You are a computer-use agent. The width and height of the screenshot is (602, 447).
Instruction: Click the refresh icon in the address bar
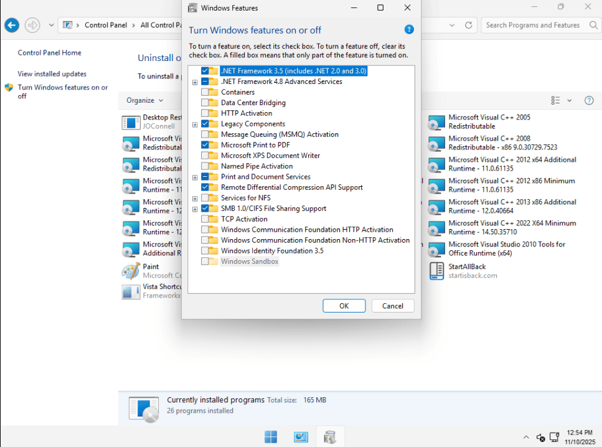(468, 25)
